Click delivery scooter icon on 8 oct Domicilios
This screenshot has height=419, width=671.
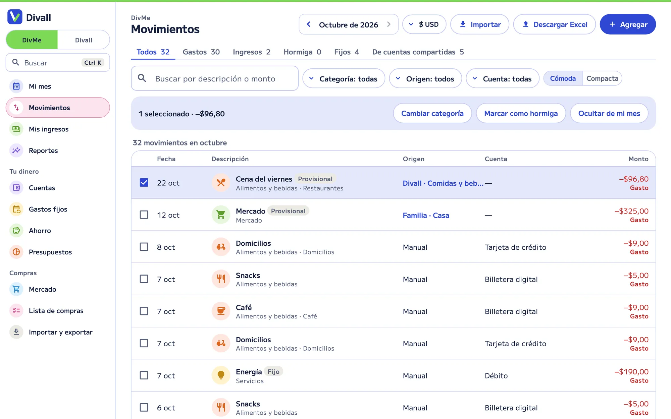pyautogui.click(x=221, y=247)
